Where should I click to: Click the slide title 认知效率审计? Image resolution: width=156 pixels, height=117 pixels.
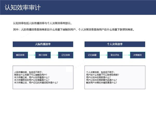click(23, 7)
